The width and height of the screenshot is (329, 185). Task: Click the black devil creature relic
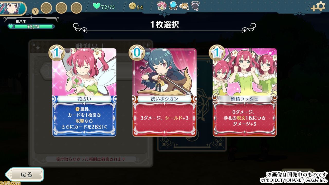[x=195, y=6]
